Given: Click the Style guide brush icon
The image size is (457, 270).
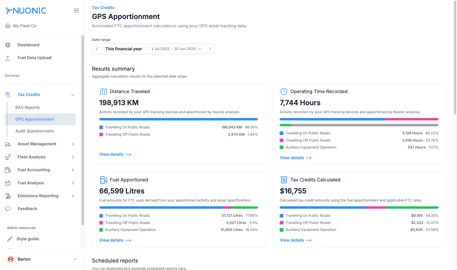Looking at the screenshot, I should (x=10, y=239).
